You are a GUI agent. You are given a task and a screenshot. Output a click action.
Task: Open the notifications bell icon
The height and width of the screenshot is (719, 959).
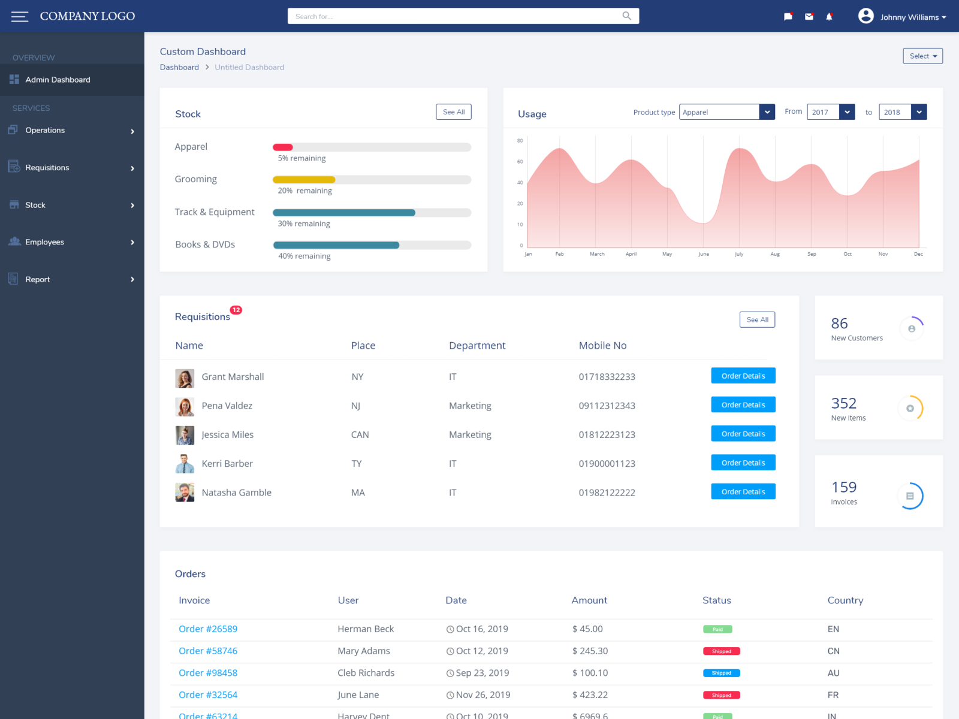(830, 16)
